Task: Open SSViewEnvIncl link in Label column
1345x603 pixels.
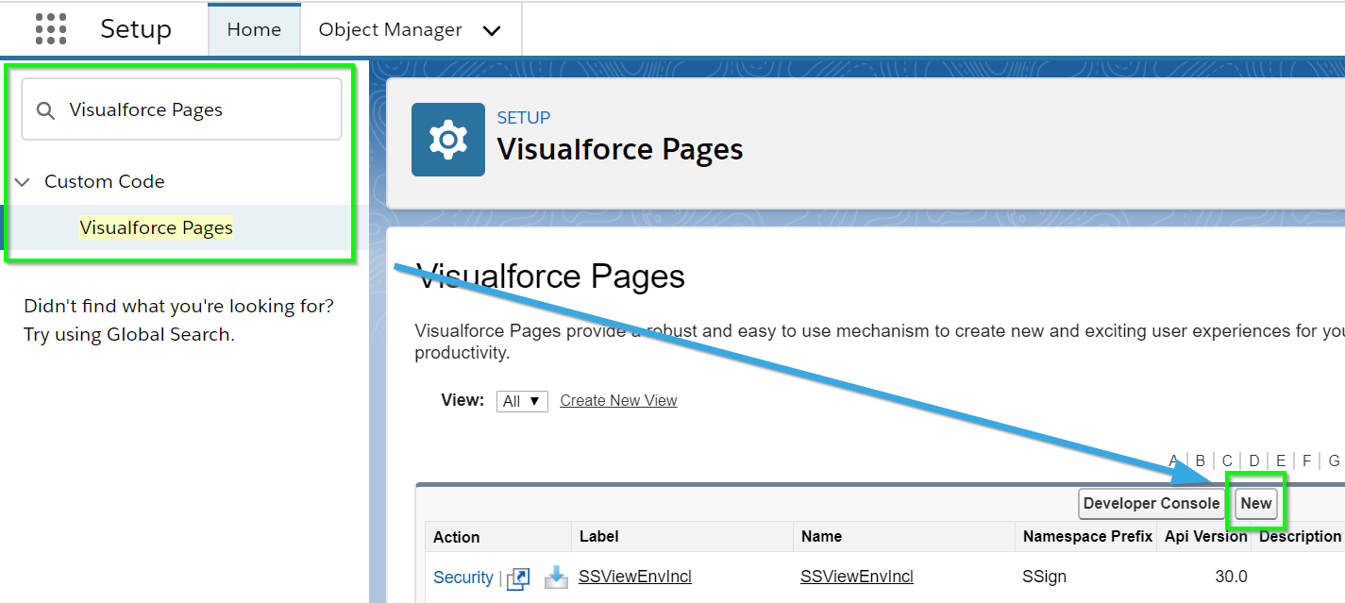Action: pyautogui.click(x=635, y=576)
